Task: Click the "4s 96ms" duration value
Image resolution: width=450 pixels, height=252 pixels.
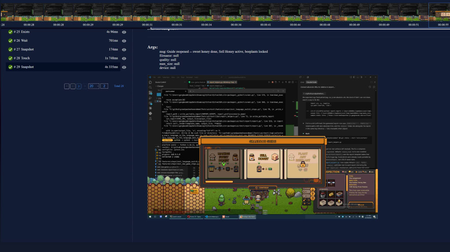Action: click(x=112, y=32)
